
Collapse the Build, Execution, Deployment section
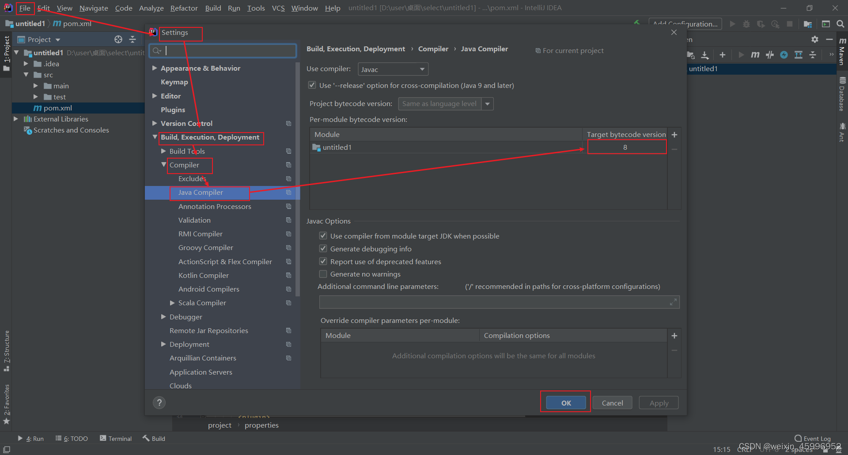coord(155,137)
